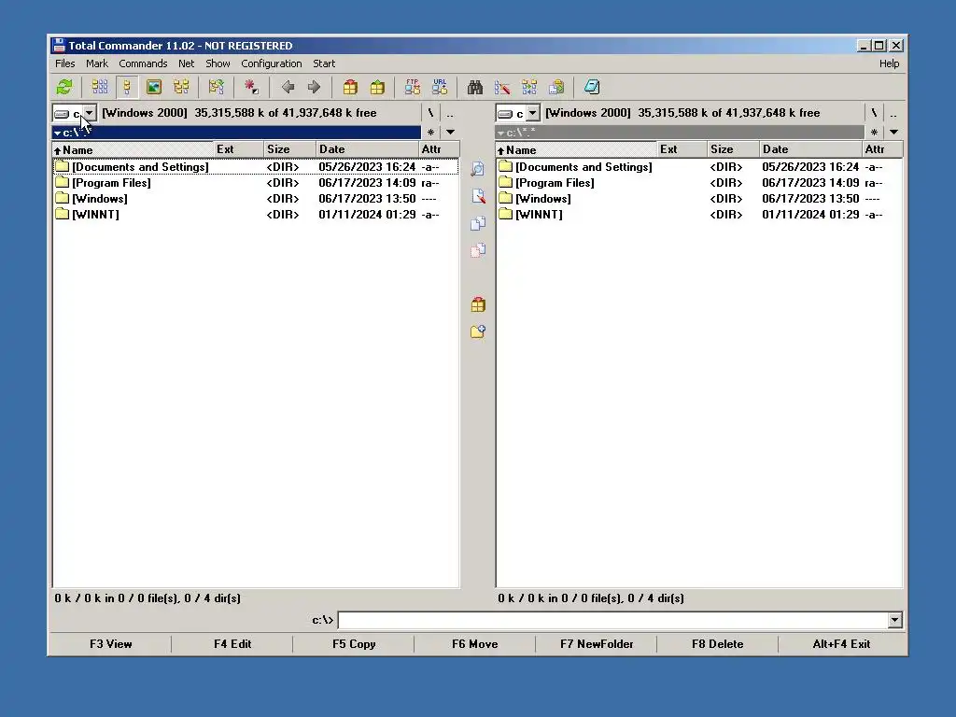Click the left panel c:\ path bar
The height and width of the screenshot is (717, 956).
click(x=236, y=133)
